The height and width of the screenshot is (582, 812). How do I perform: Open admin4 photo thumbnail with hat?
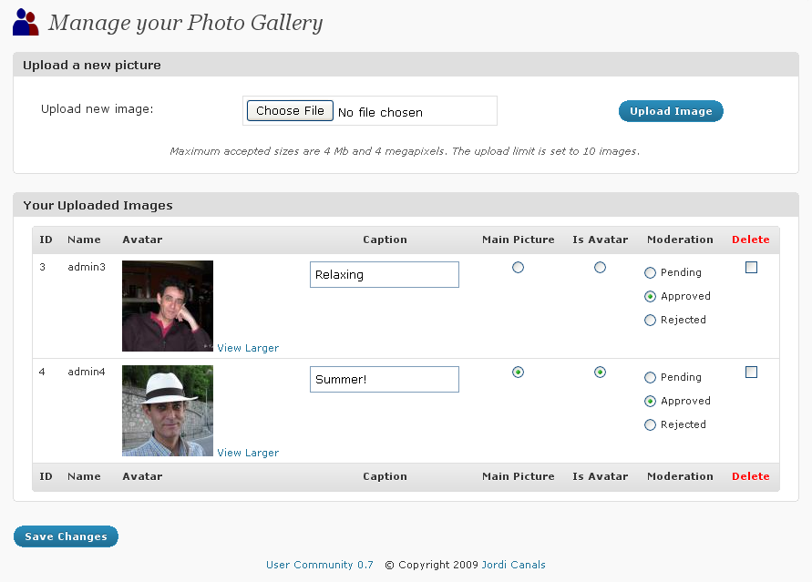pyautogui.click(x=168, y=411)
